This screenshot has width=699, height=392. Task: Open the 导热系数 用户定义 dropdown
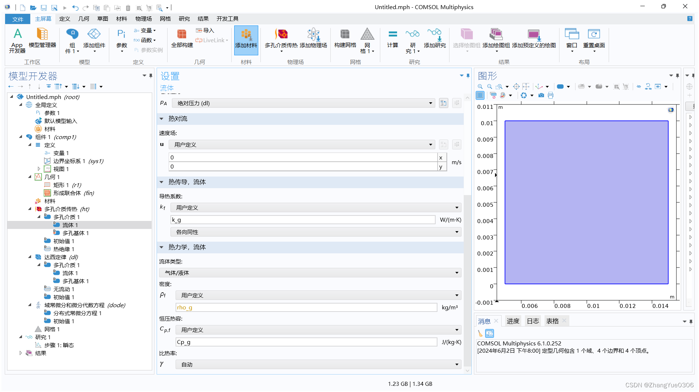[x=316, y=208]
